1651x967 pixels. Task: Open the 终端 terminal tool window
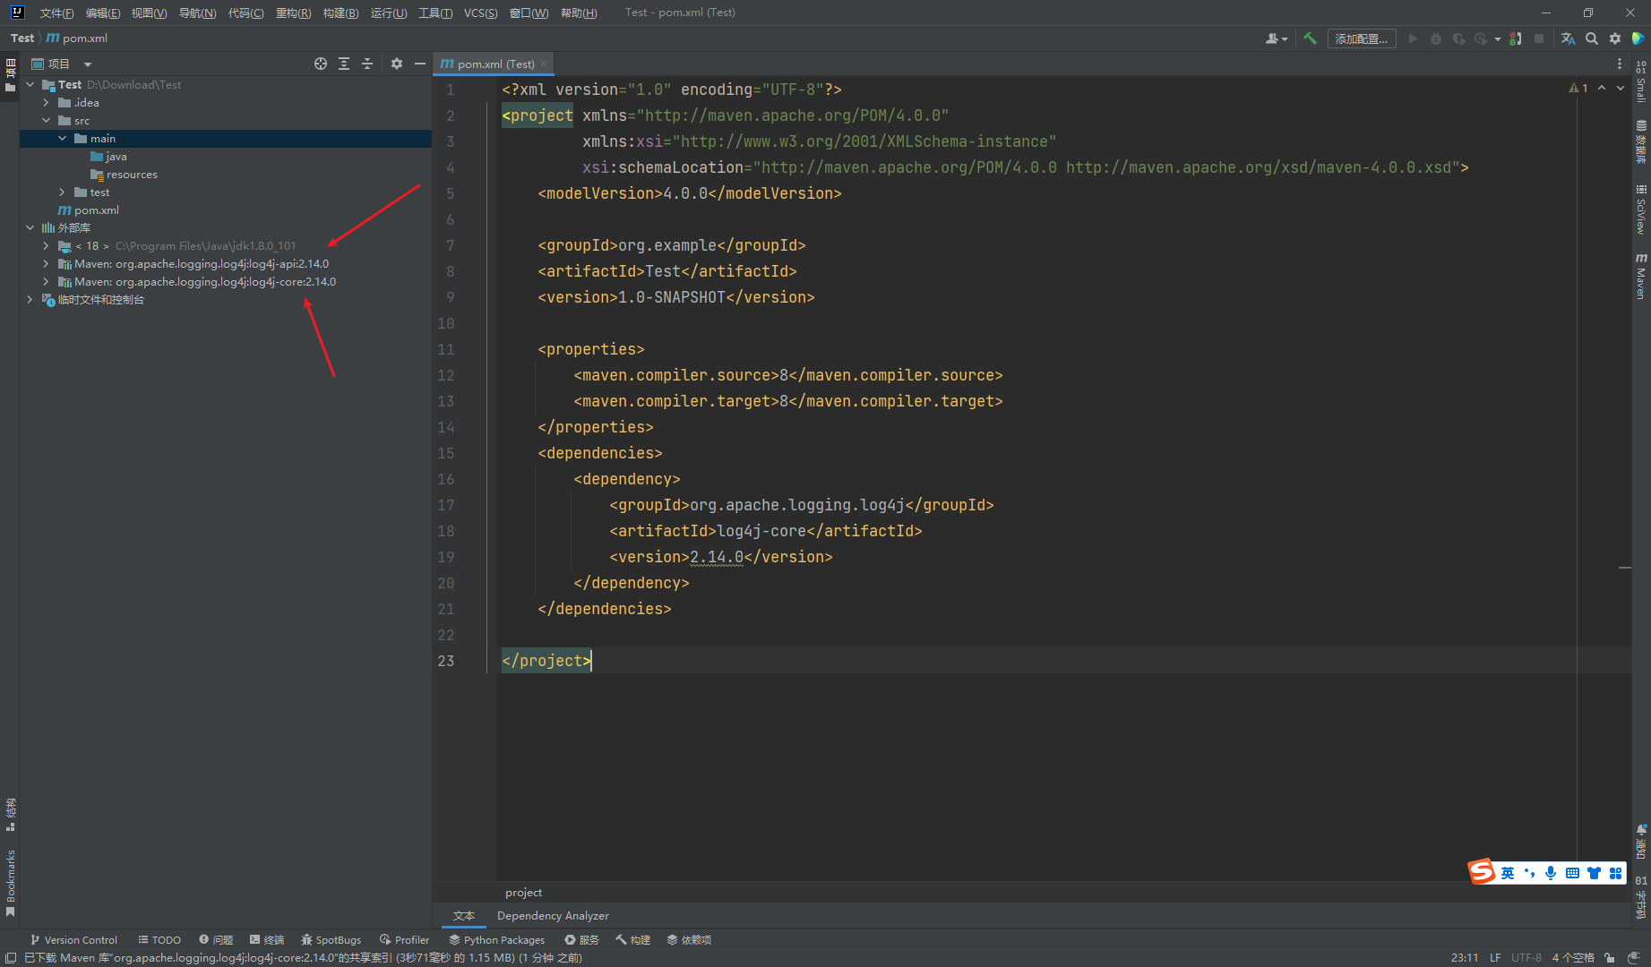point(267,939)
